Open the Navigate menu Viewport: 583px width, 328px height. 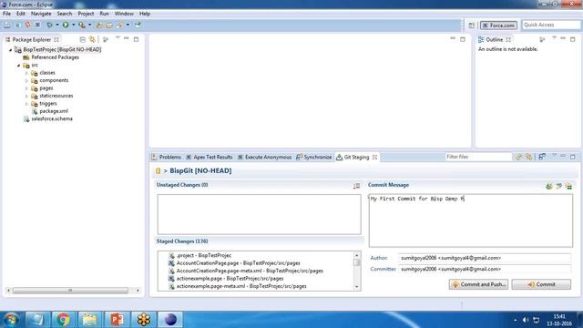pyautogui.click(x=41, y=14)
